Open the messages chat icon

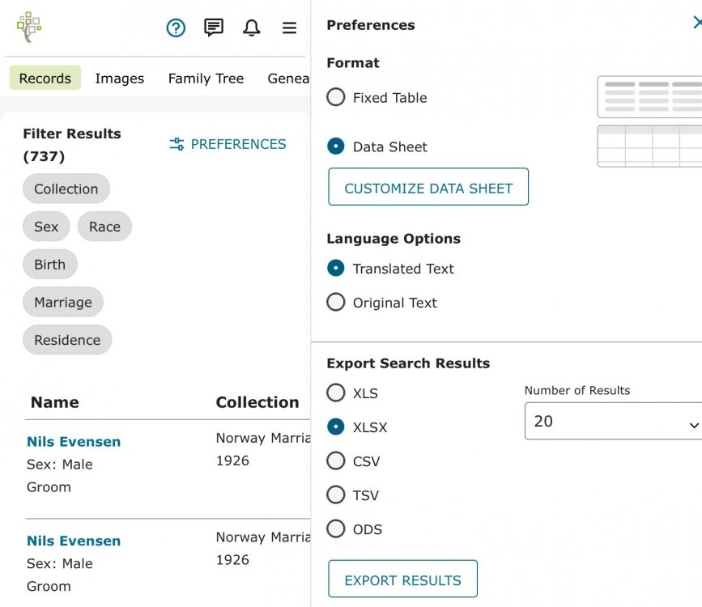(x=214, y=28)
